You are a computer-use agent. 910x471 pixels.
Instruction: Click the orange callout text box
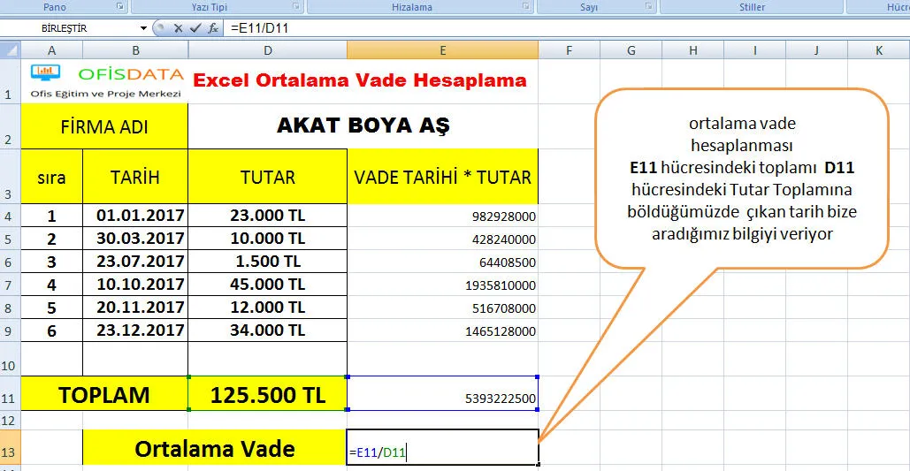point(741,179)
